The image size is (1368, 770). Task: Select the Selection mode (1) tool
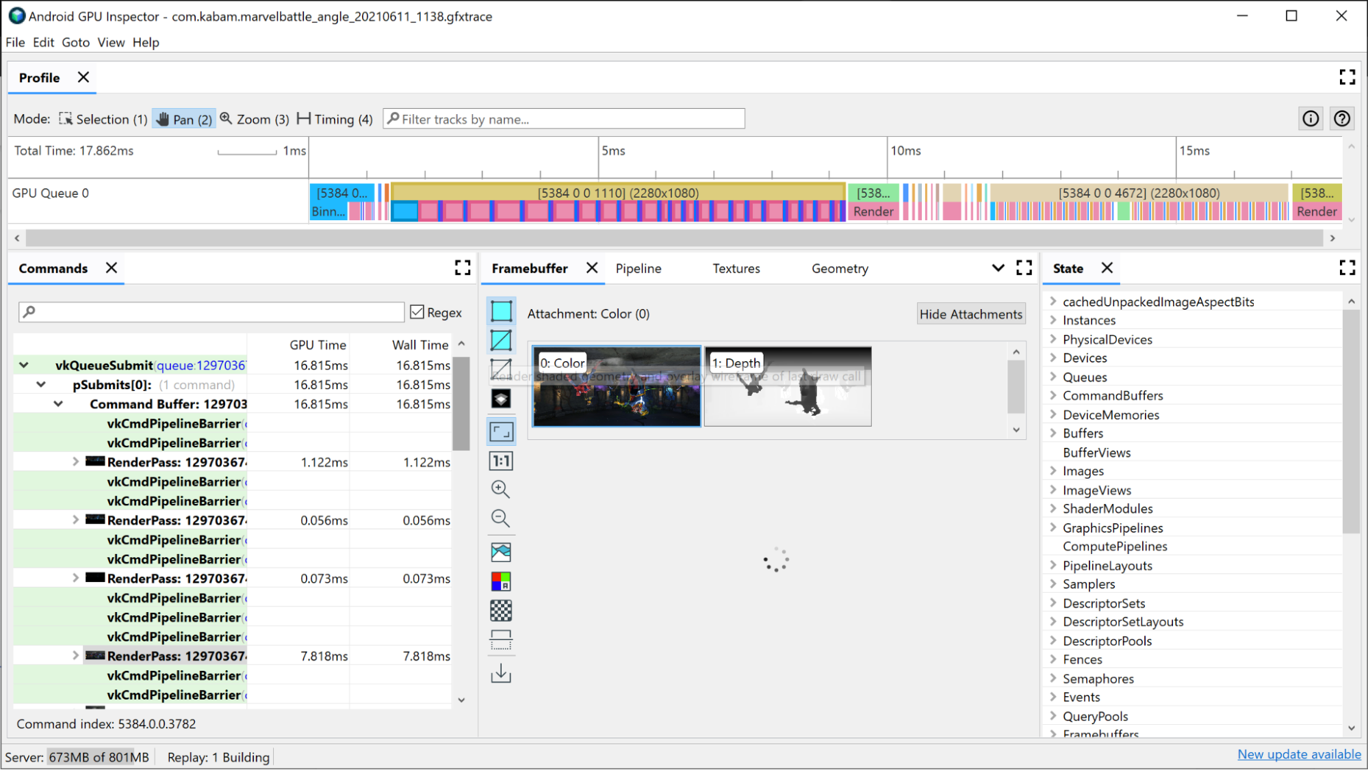pos(101,119)
